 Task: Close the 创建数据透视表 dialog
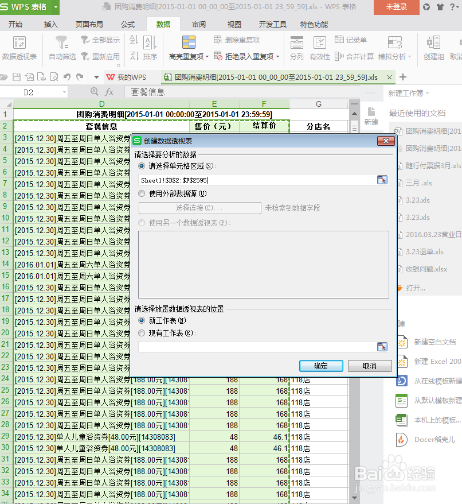386,141
